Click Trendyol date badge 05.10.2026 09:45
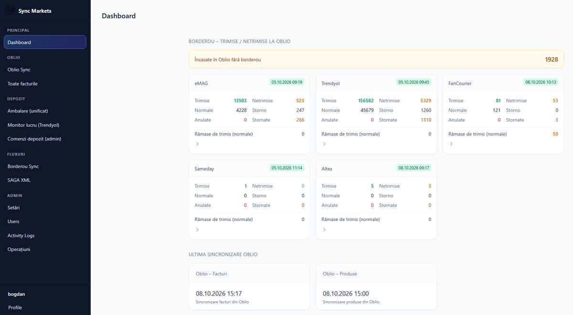Image resolution: width=573 pixels, height=315 pixels. pos(414,82)
